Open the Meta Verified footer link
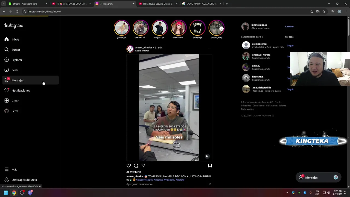The height and width of the screenshot is (197, 350). [x=247, y=109]
